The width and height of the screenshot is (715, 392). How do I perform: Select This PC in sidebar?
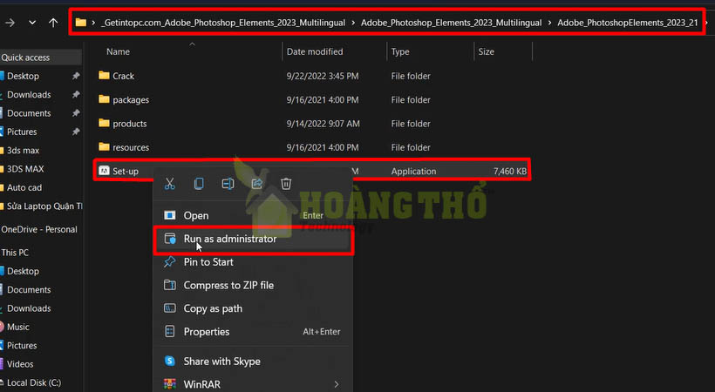tap(15, 252)
